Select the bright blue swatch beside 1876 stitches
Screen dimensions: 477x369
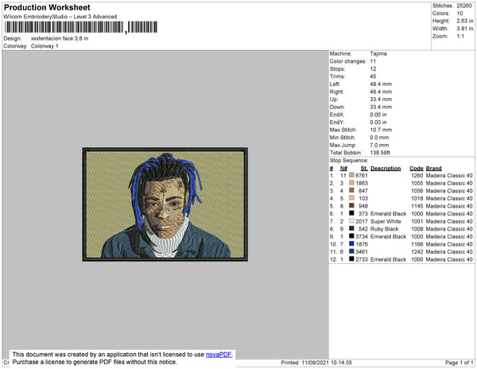pos(351,243)
